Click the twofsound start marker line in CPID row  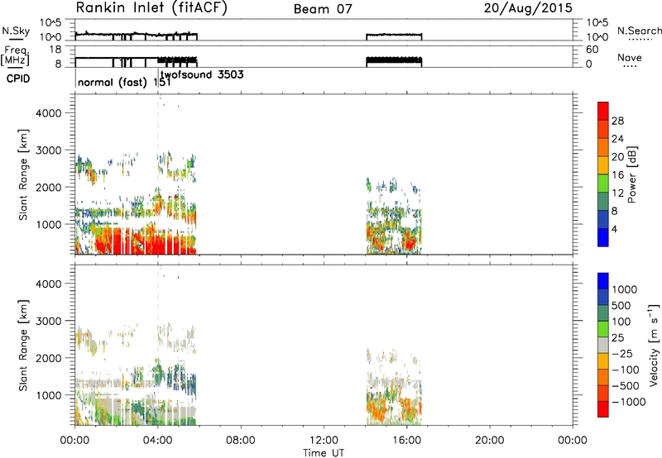click(158, 78)
